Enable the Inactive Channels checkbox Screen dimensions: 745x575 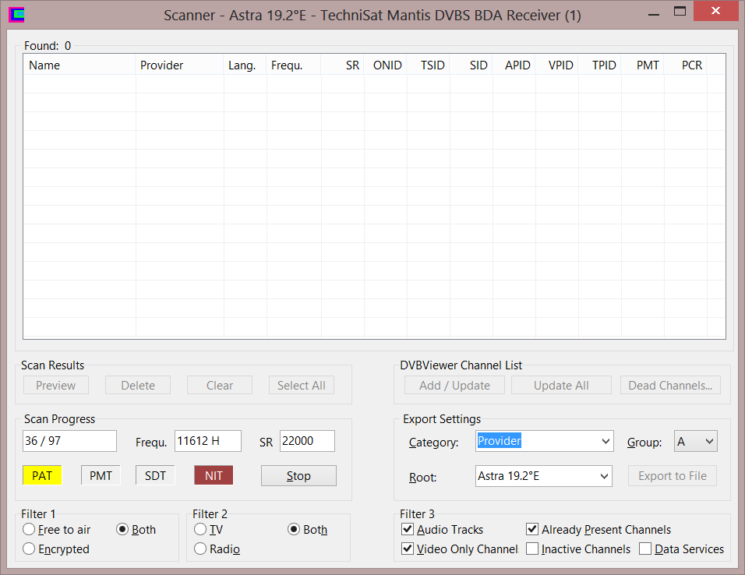[532, 549]
